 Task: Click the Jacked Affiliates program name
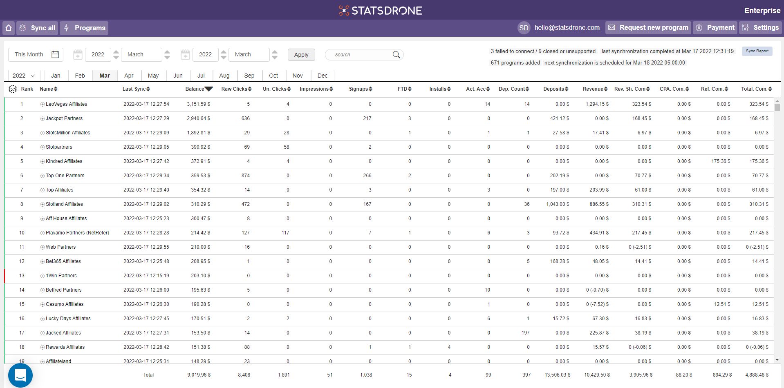coord(63,333)
